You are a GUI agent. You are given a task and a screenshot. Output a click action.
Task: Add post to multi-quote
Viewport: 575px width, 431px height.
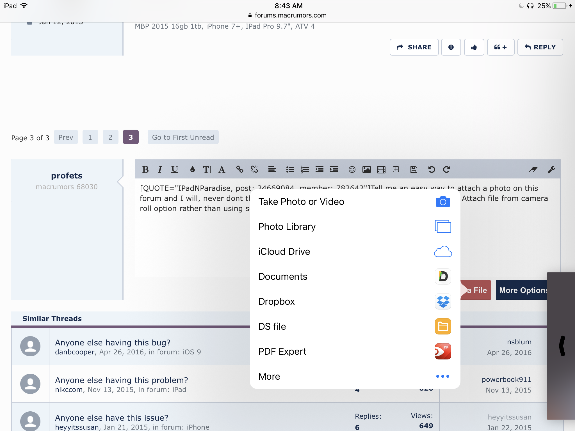501,47
